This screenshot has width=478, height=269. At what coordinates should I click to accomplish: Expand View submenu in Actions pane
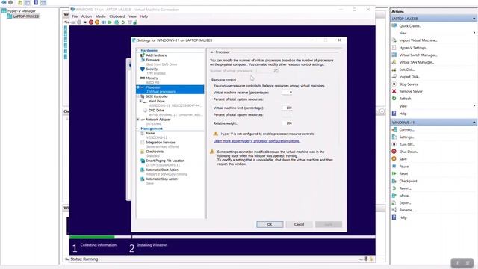pos(474,106)
